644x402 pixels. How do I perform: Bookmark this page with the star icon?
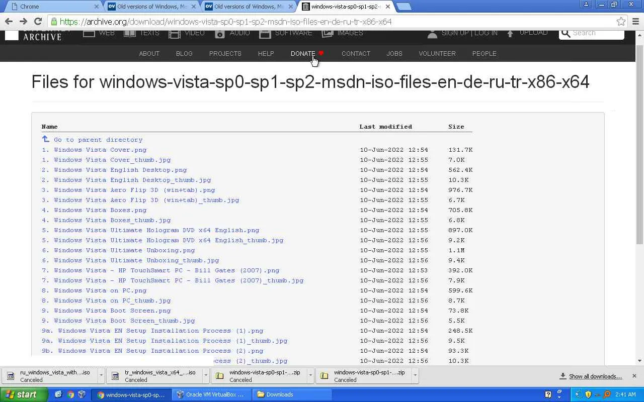621,22
